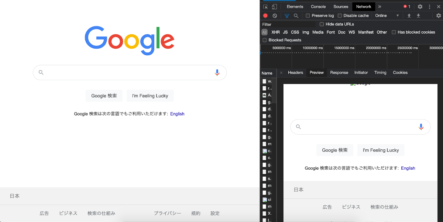Click the Filter text field in Network panel

click(x=288, y=24)
